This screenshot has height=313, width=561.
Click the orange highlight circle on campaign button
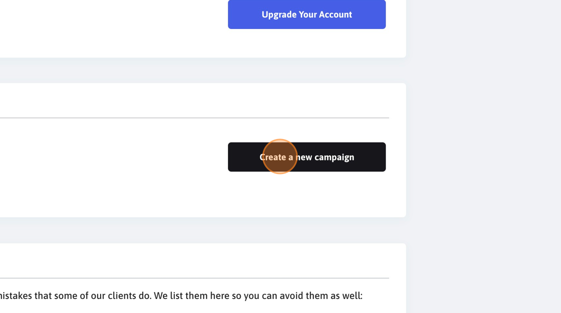tap(280, 156)
